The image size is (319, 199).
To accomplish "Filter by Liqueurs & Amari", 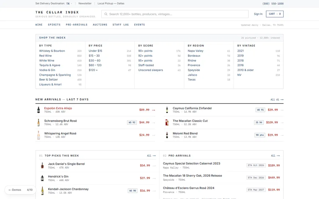I will tap(50, 84).
